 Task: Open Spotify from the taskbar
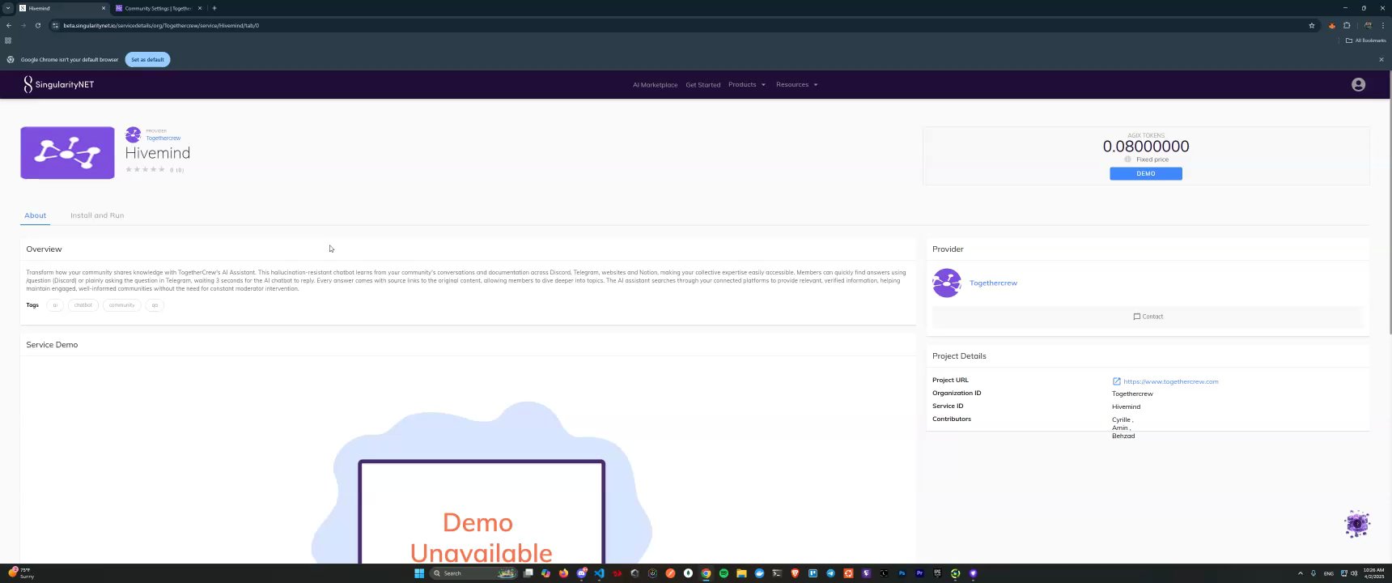click(x=724, y=573)
